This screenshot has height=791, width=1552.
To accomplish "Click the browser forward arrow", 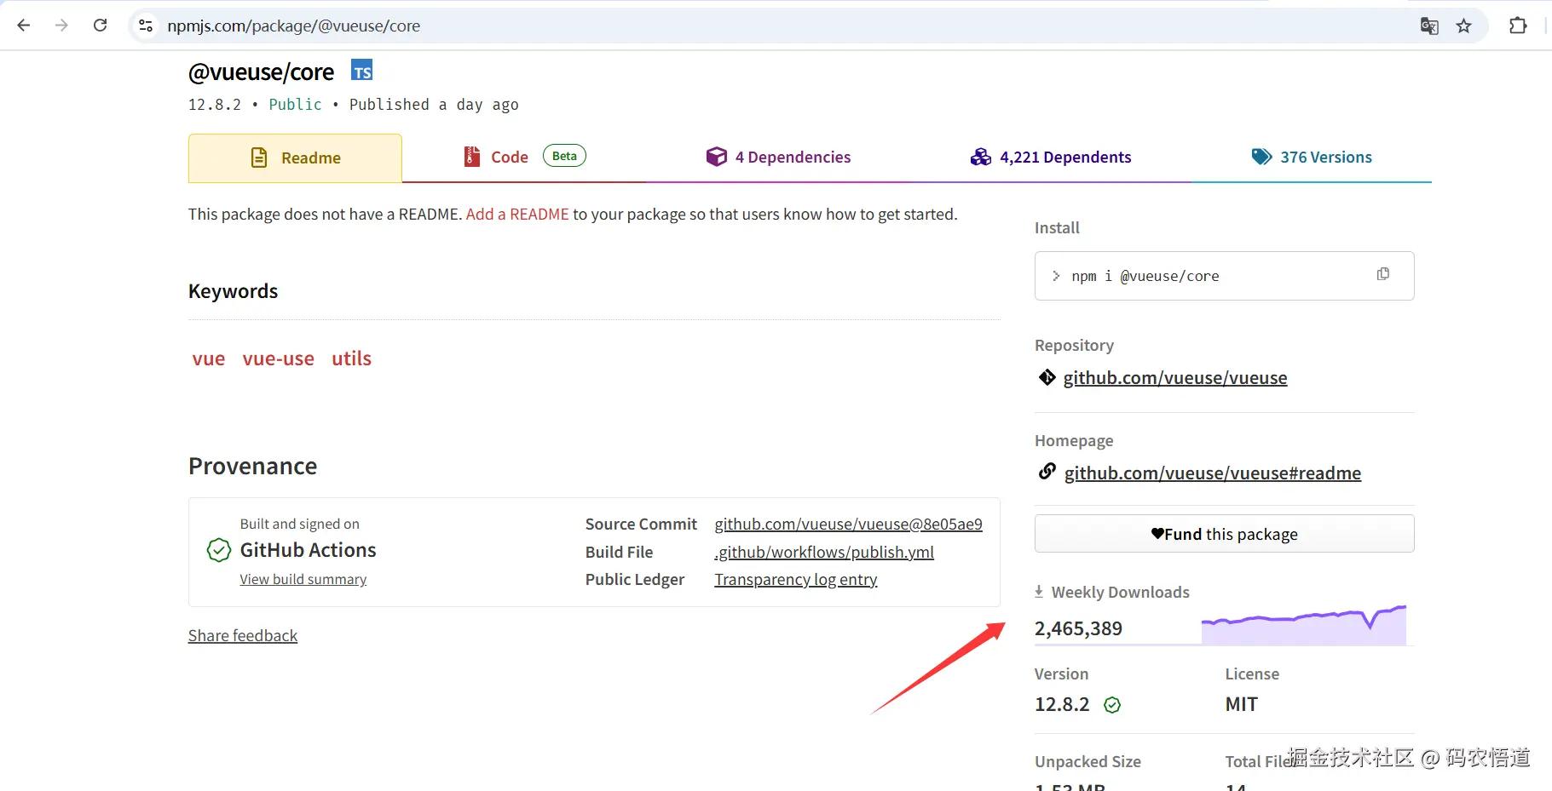I will (61, 26).
